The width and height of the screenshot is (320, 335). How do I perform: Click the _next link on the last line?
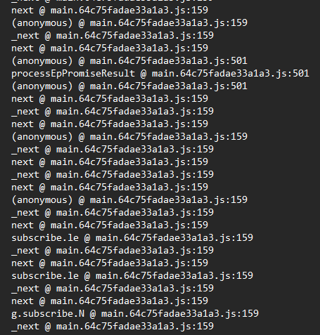135,327
